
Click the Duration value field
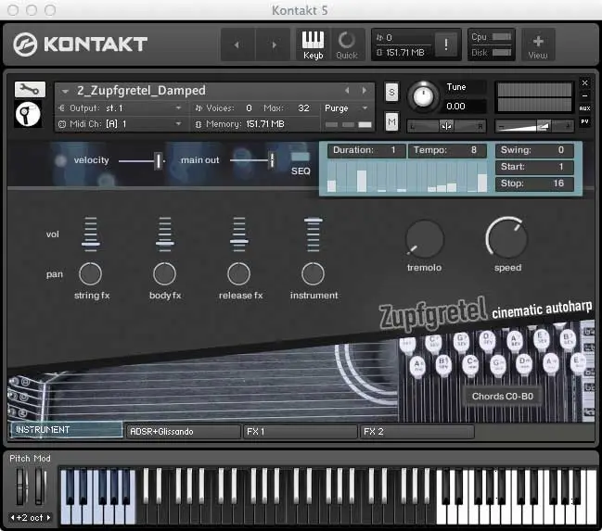click(366, 150)
